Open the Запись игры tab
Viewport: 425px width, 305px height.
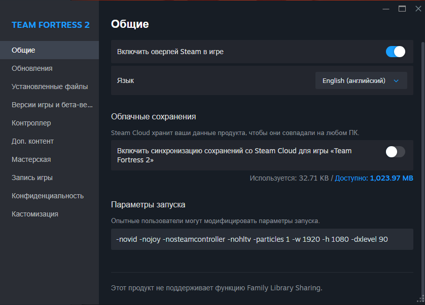(49, 178)
